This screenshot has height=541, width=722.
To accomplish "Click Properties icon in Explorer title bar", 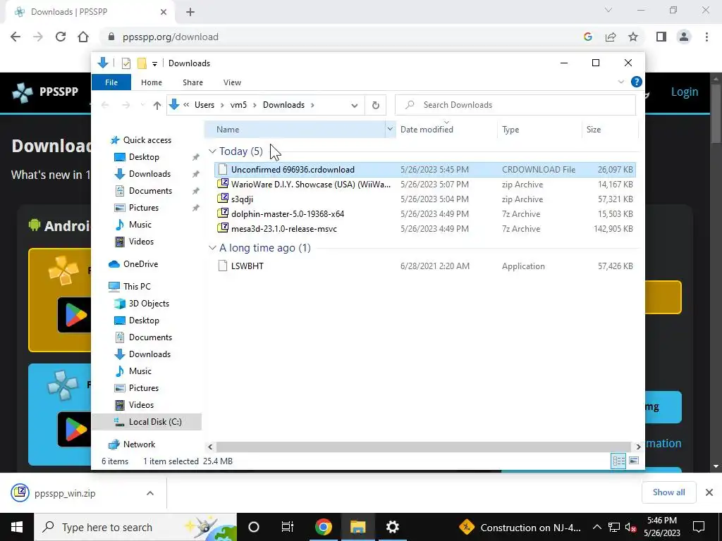I will (x=126, y=63).
